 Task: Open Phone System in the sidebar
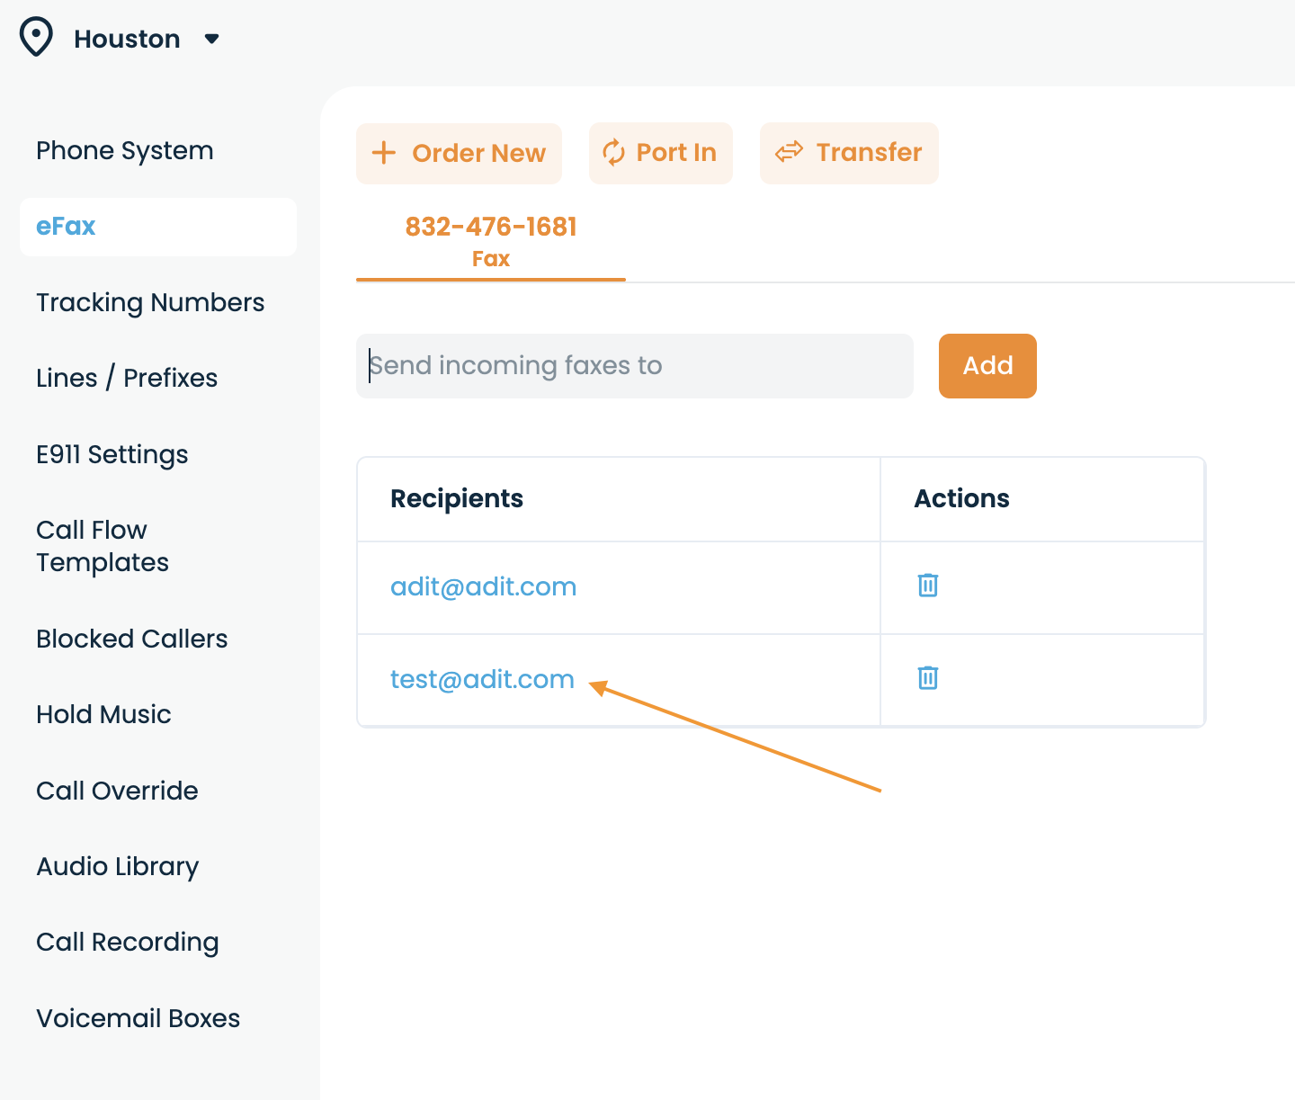click(x=125, y=150)
